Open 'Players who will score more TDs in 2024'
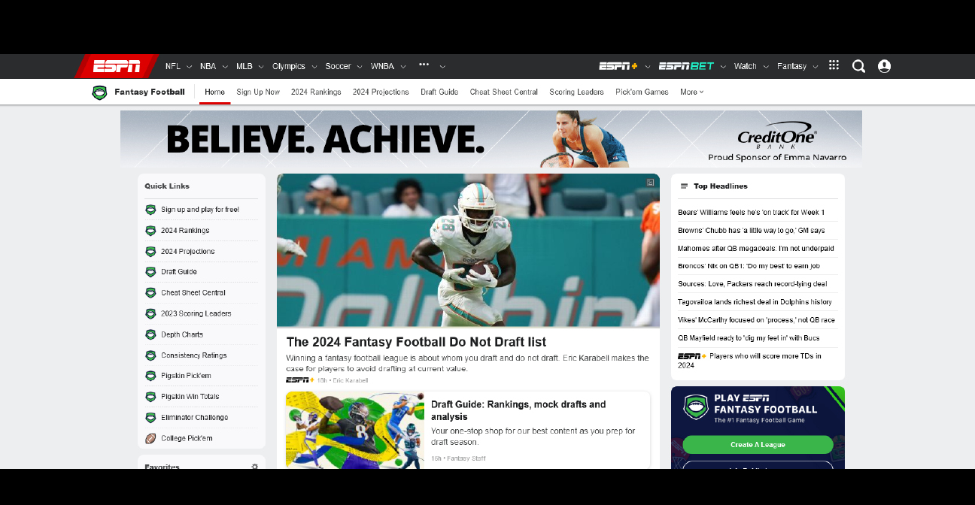Viewport: 975px width, 505px height. pyautogui.click(x=750, y=361)
